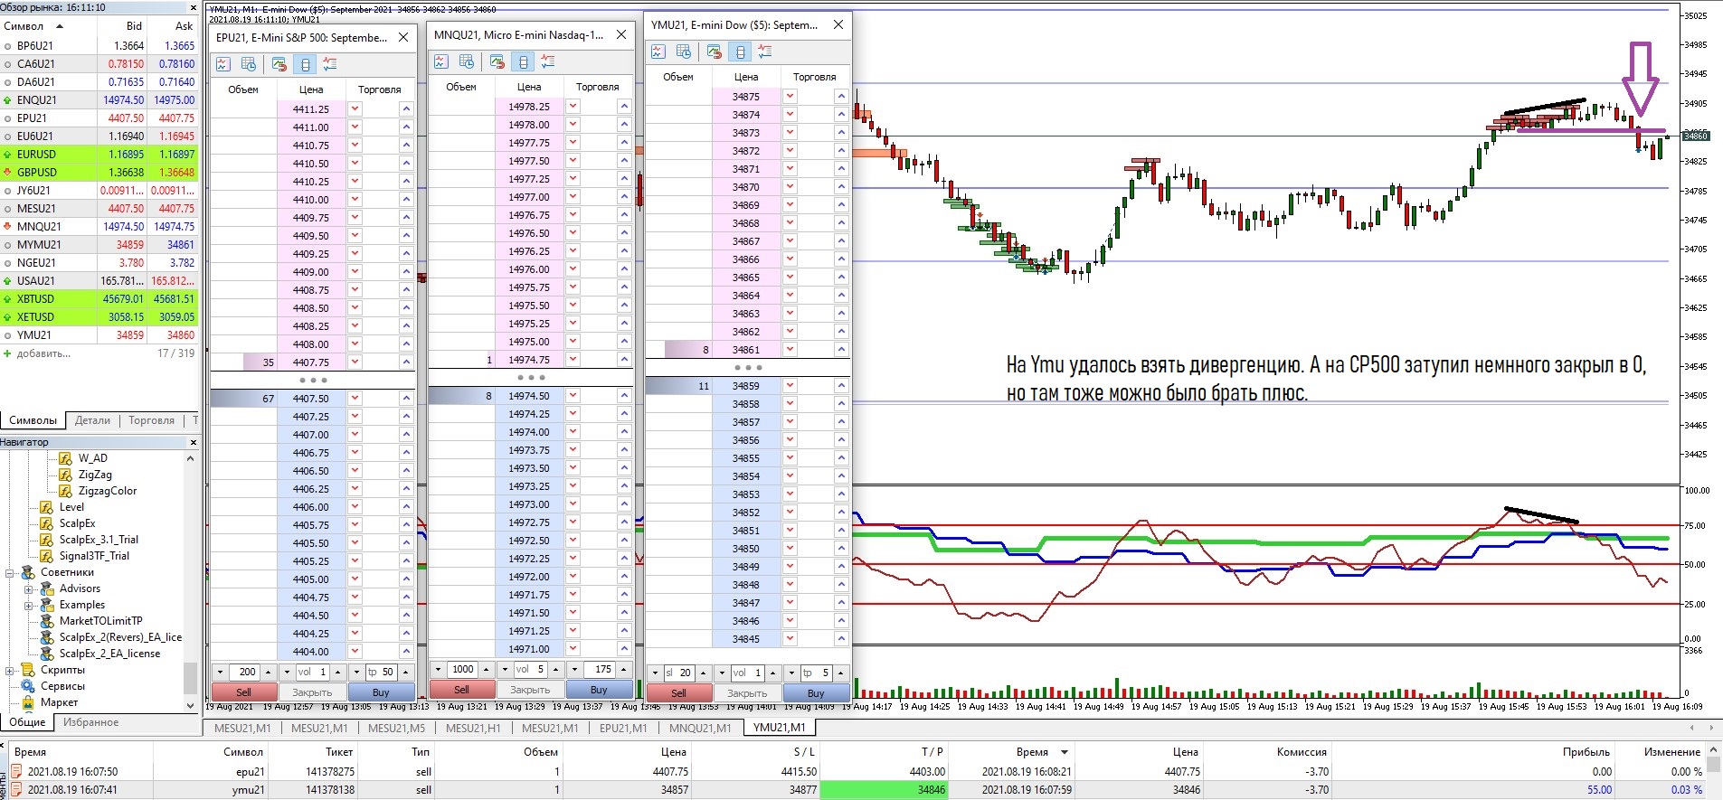Click Закрыть button in YMU21 depth window
This screenshot has height=800, width=1723.
point(747,692)
